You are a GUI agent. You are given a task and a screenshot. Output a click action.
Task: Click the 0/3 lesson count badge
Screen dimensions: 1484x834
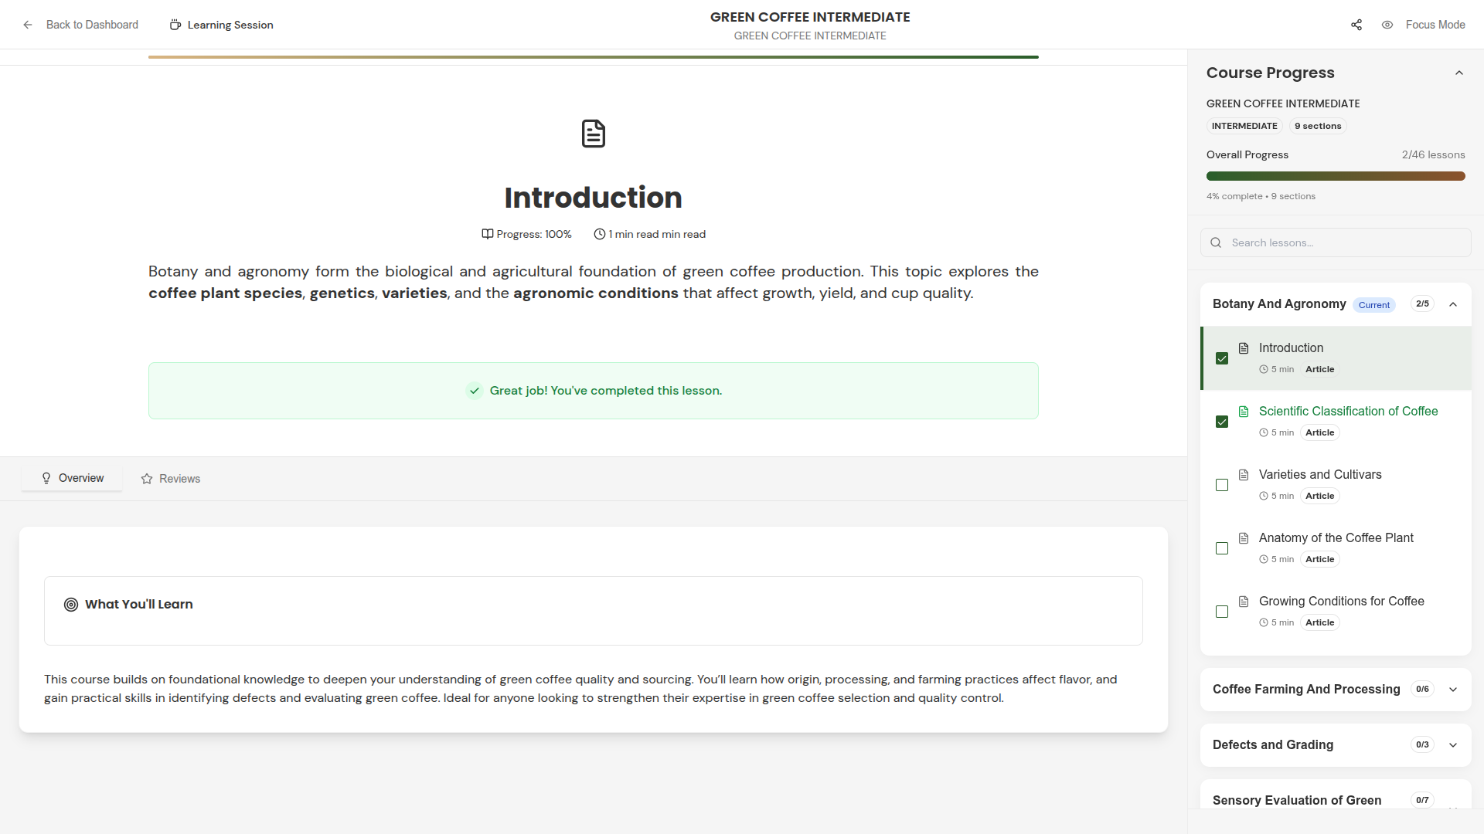tap(1422, 745)
